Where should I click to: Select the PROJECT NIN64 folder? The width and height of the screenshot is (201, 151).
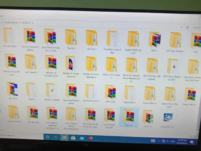tap(51, 92)
